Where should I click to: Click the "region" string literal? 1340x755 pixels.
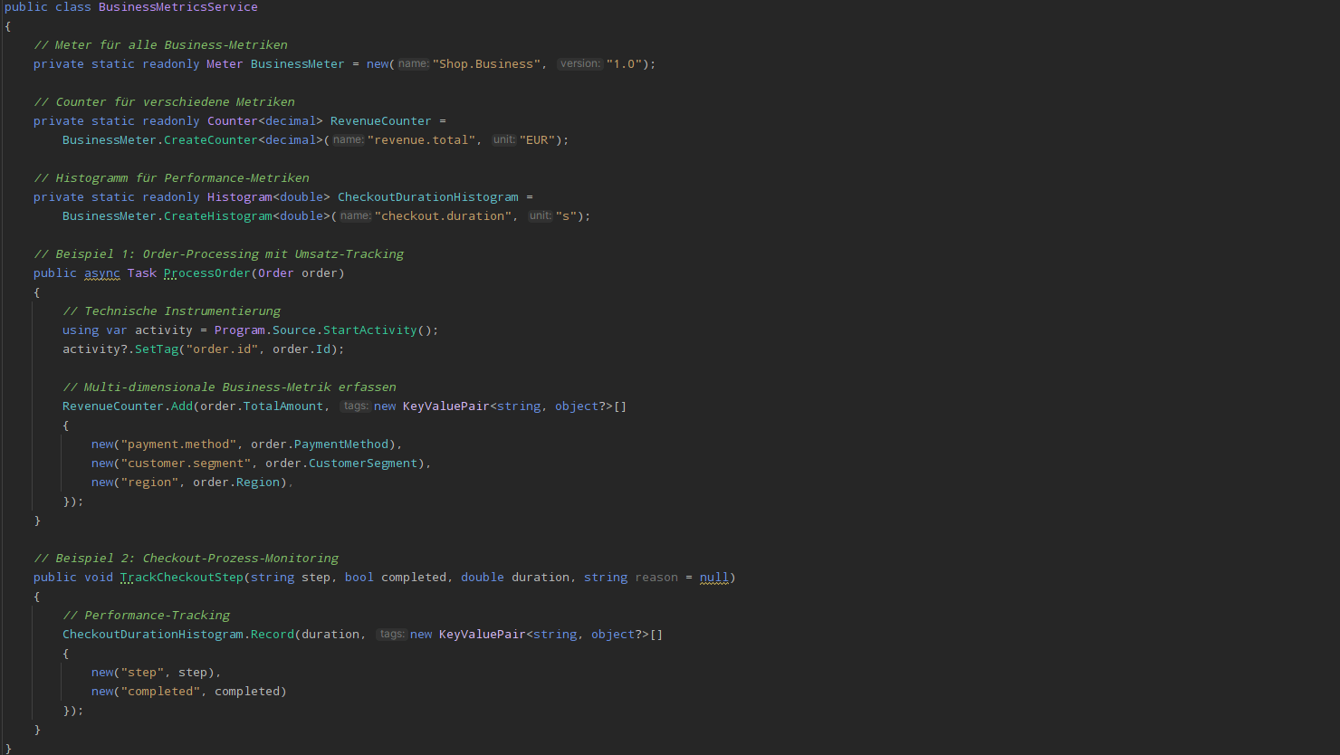pyautogui.click(x=148, y=483)
